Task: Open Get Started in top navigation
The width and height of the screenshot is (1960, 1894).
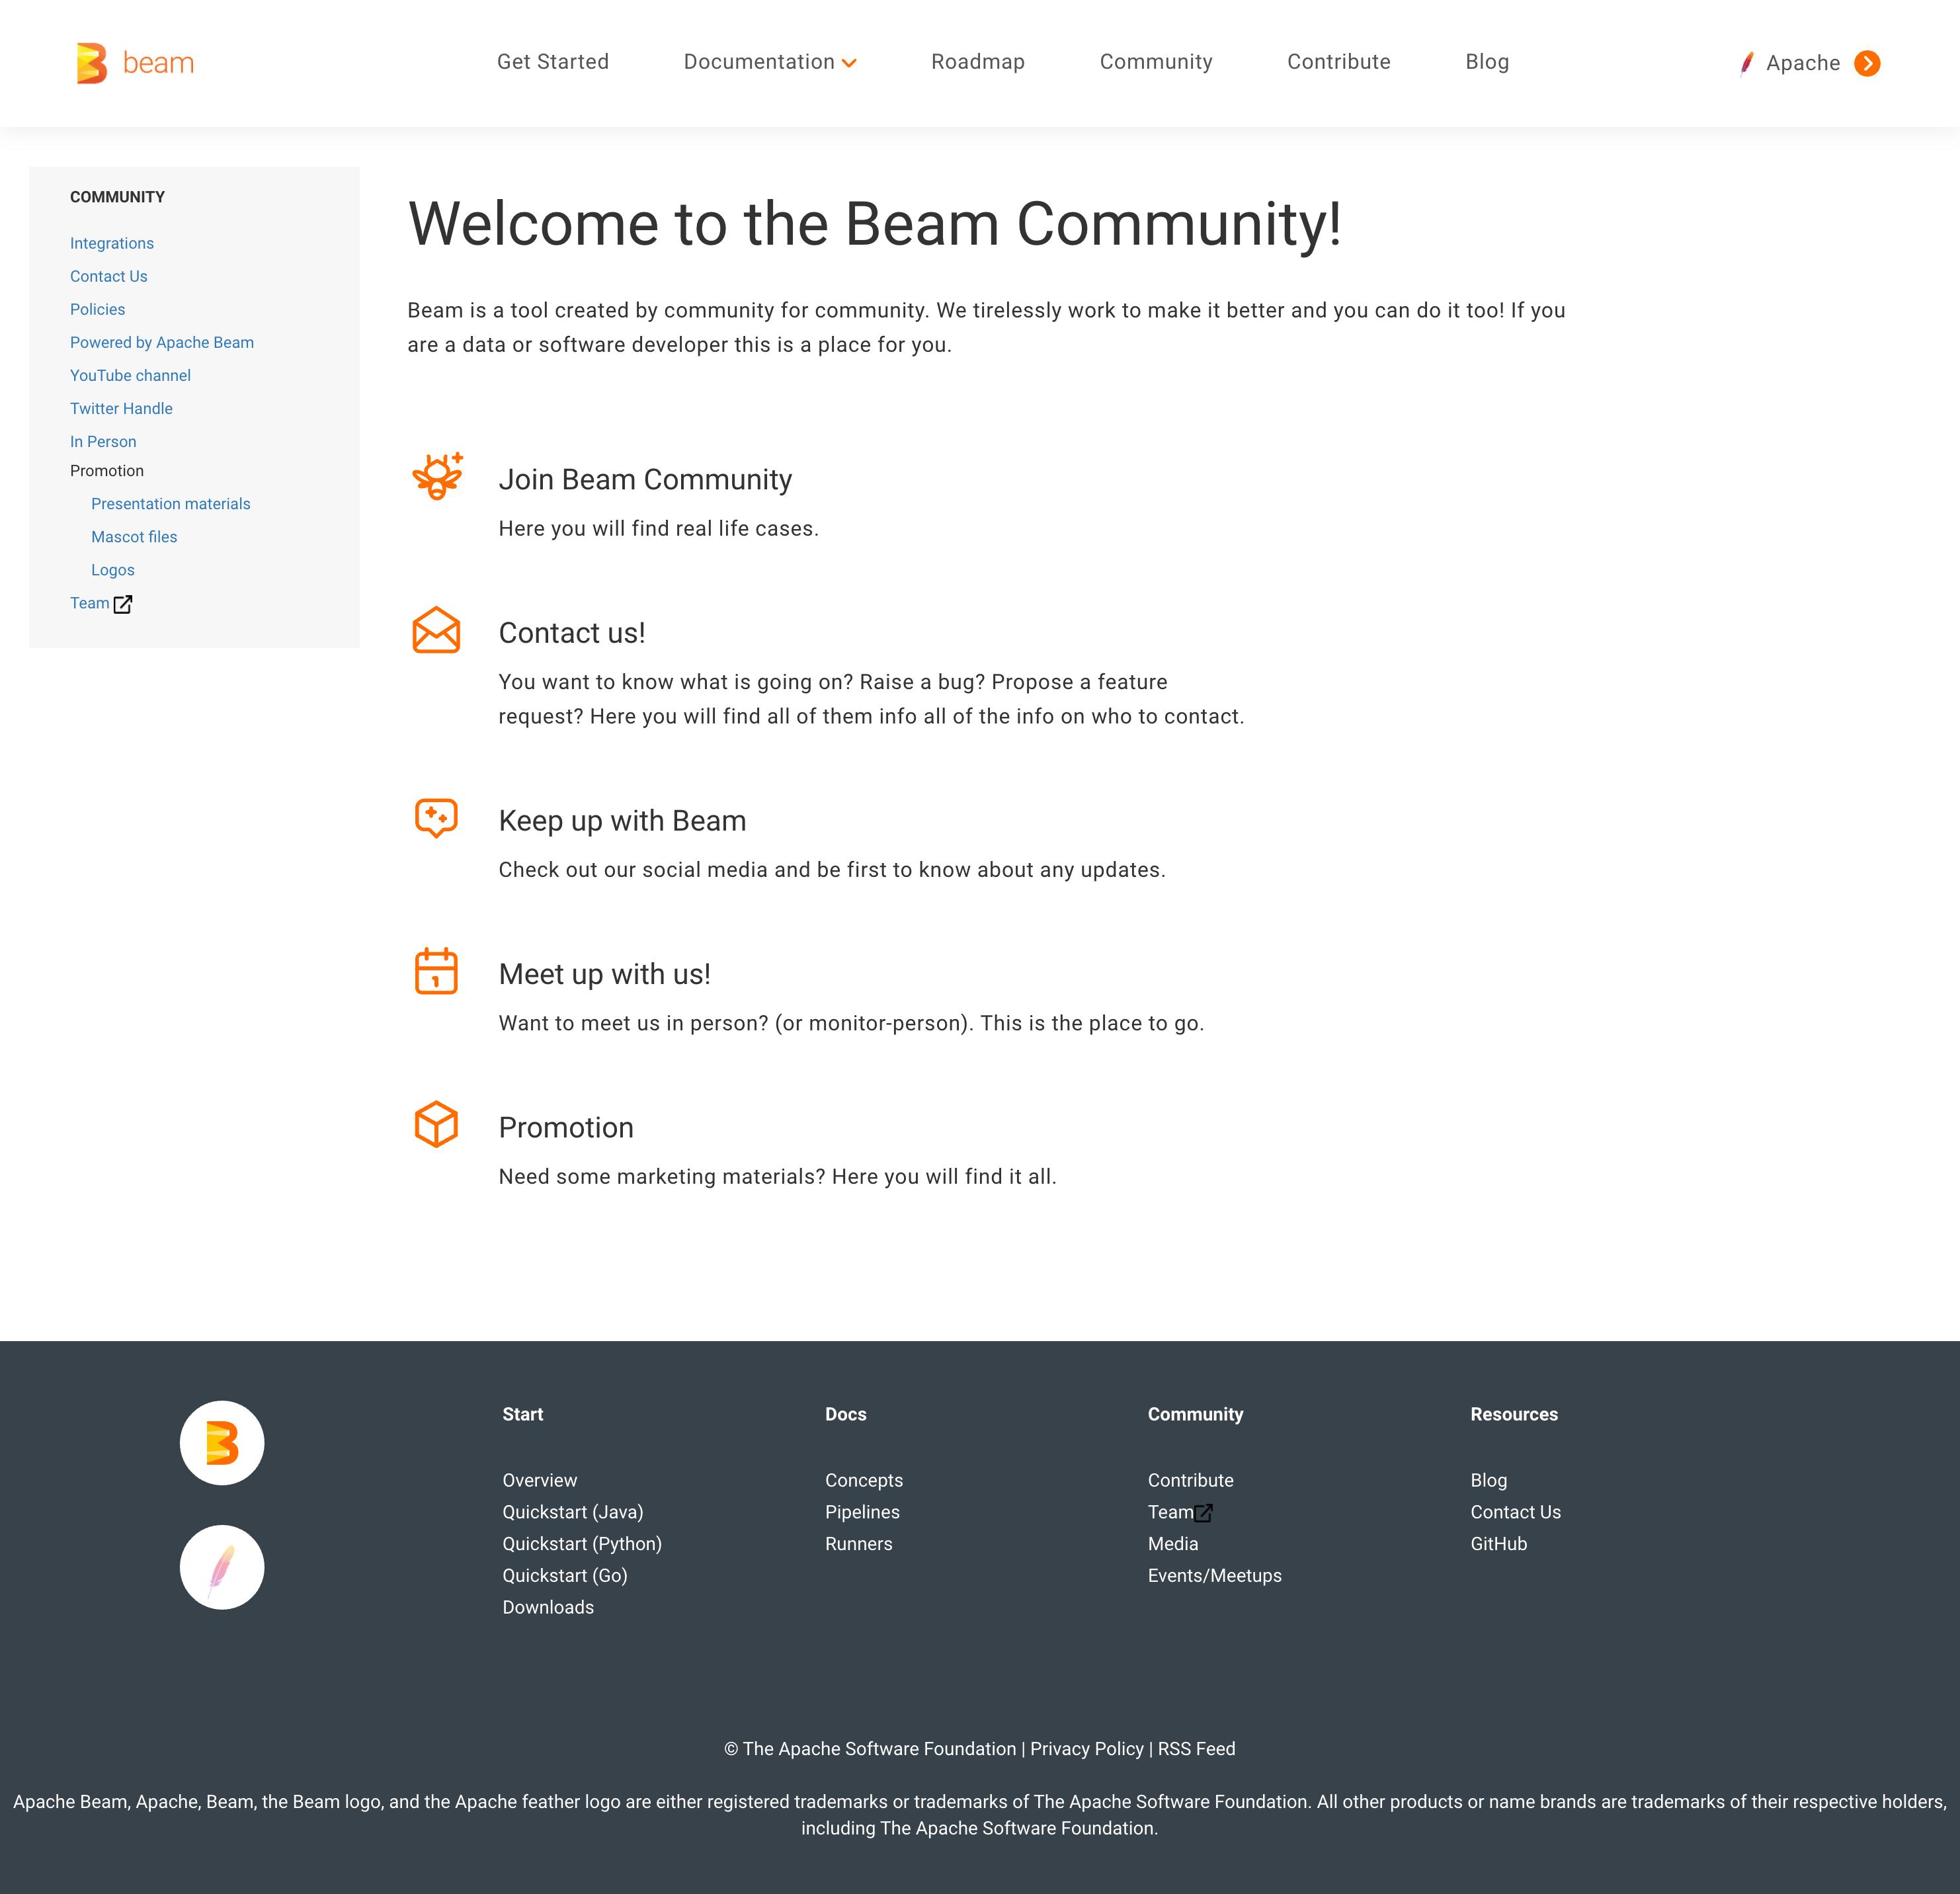Action: (x=552, y=62)
